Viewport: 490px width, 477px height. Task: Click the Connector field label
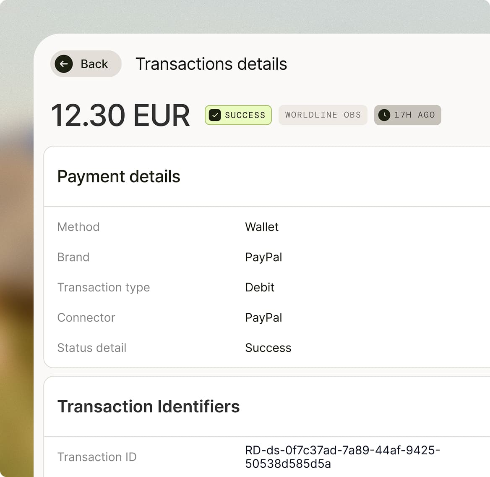click(86, 317)
